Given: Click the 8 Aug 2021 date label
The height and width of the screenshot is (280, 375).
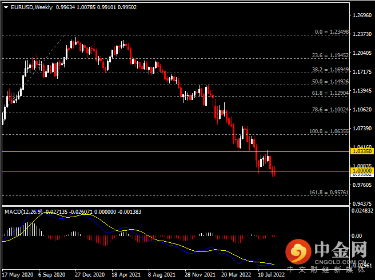Looking at the screenshot, I should click(162, 275).
